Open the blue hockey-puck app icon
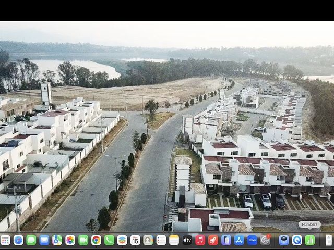 point(284,240)
